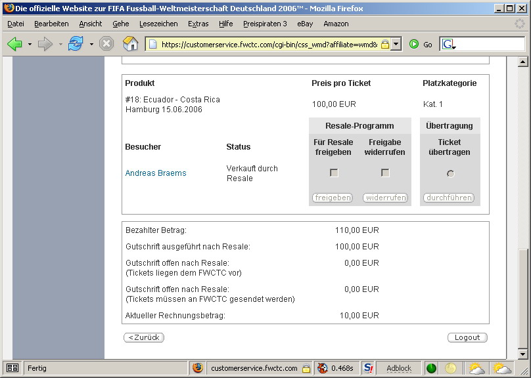
Task: Click the Logout button
Action: [x=467, y=337]
